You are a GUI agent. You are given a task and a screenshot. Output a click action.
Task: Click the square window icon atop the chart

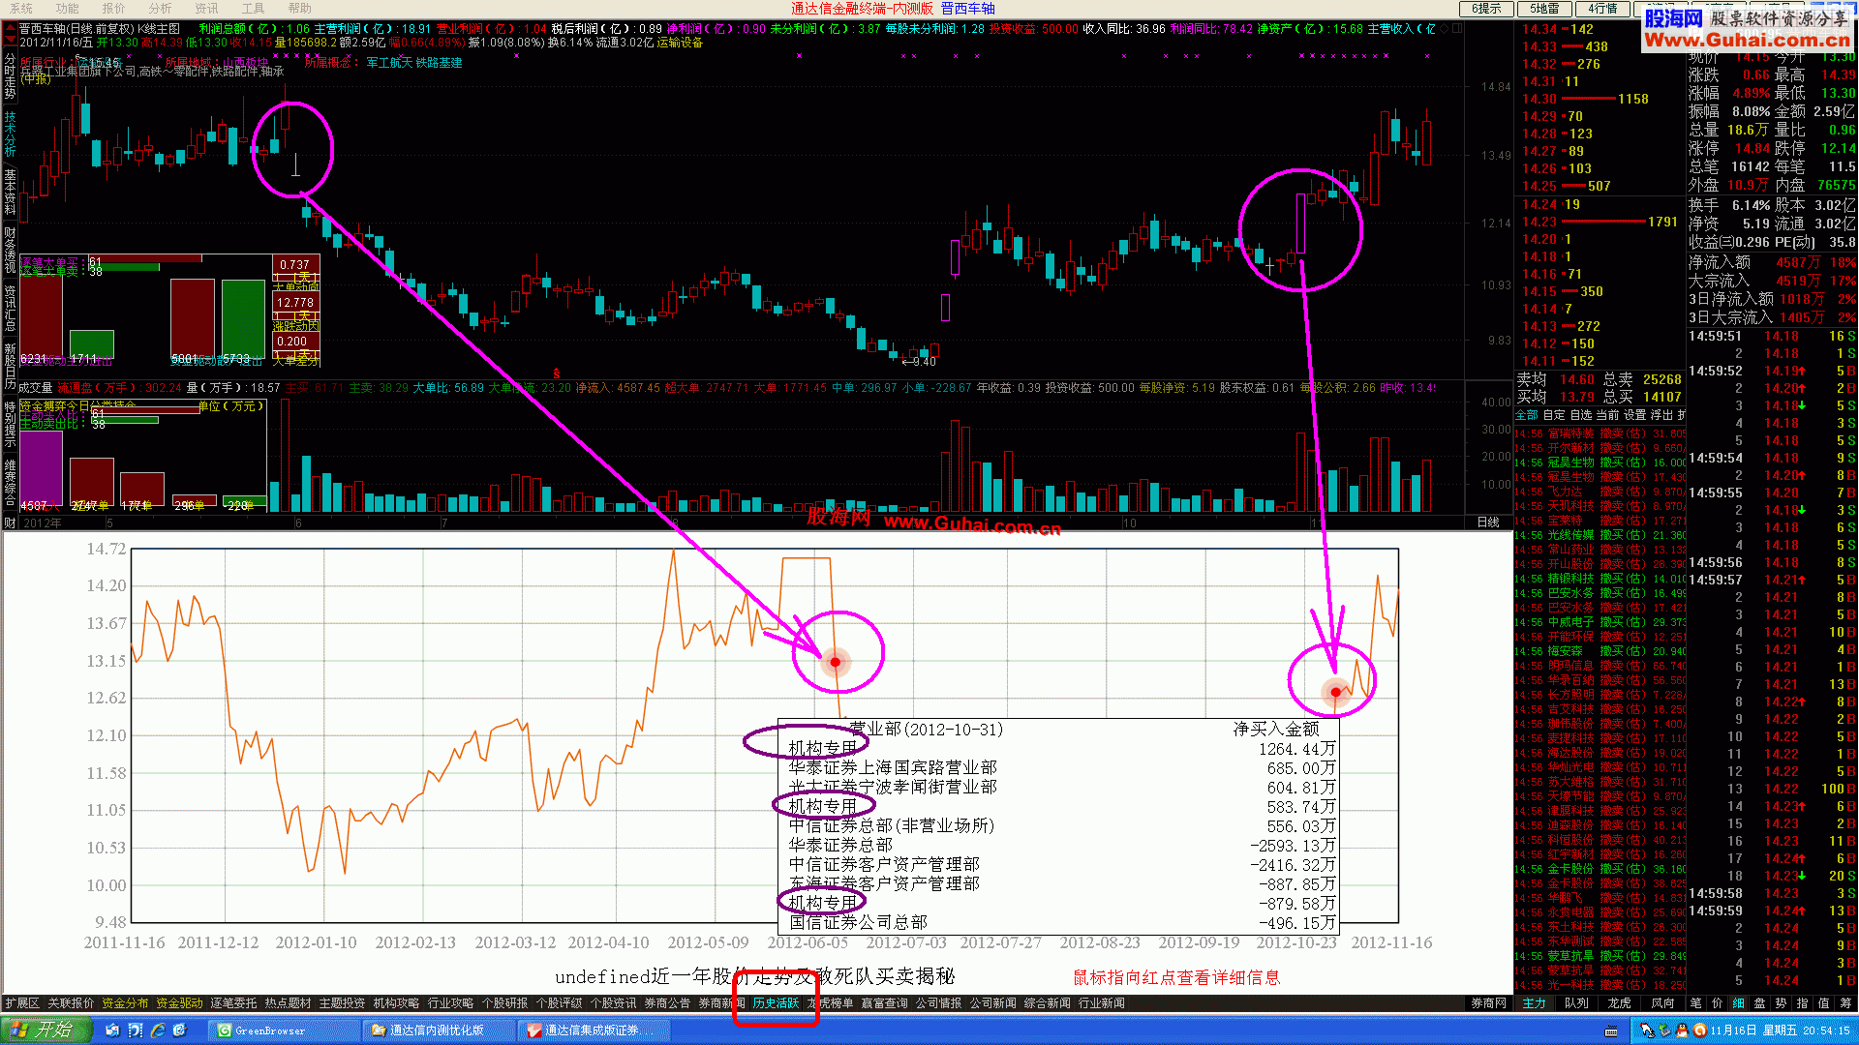point(1457,29)
